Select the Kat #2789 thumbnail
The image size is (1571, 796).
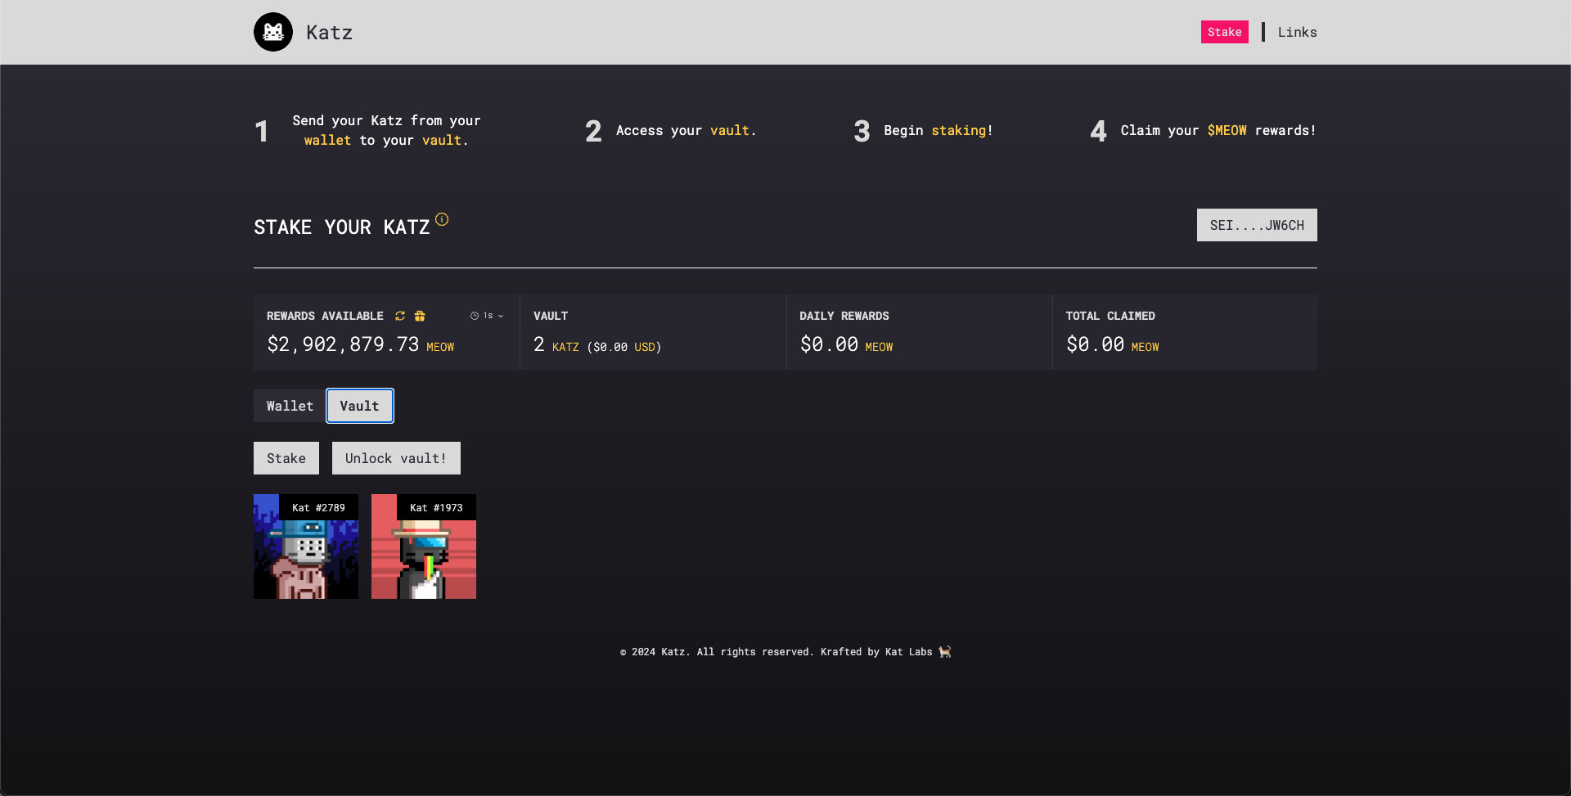pyautogui.click(x=305, y=546)
